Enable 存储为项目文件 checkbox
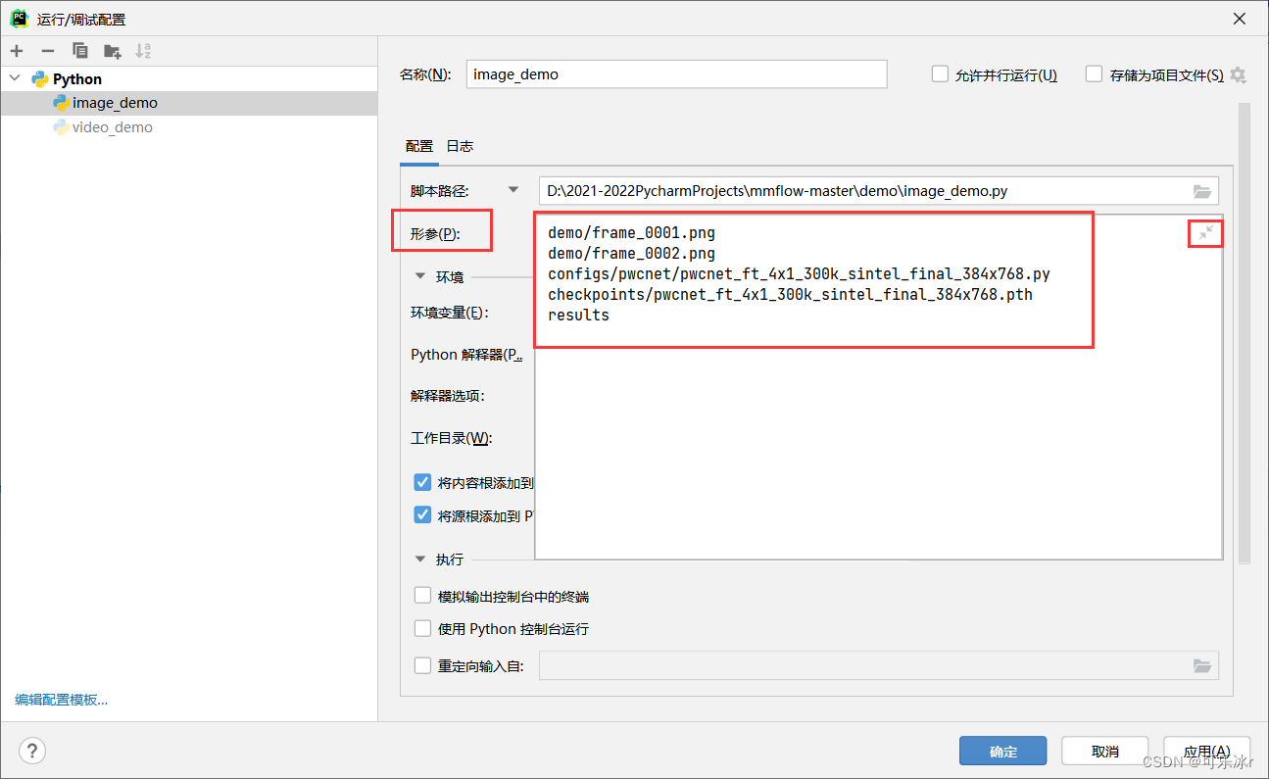 tap(1094, 73)
